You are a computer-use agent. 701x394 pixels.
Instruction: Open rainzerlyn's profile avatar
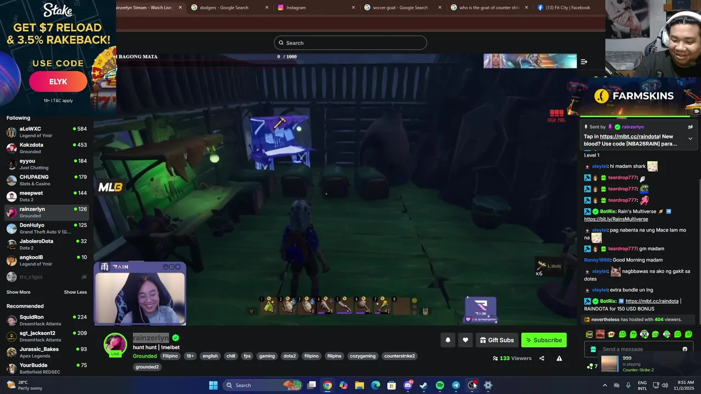tap(116, 345)
